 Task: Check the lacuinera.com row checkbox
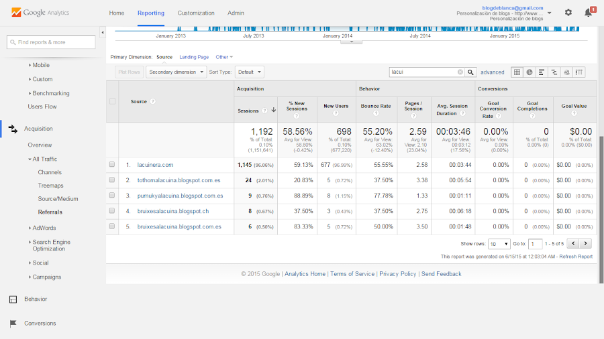(112, 165)
